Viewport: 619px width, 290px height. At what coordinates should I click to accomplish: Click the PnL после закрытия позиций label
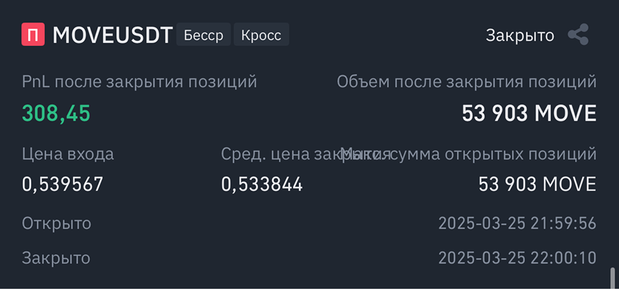coord(139,82)
